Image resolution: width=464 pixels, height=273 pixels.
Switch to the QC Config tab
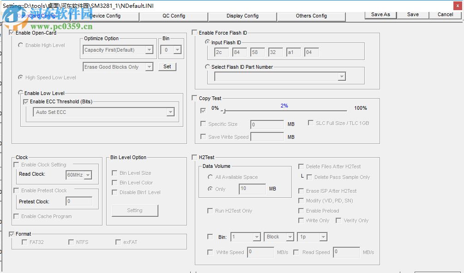click(174, 16)
